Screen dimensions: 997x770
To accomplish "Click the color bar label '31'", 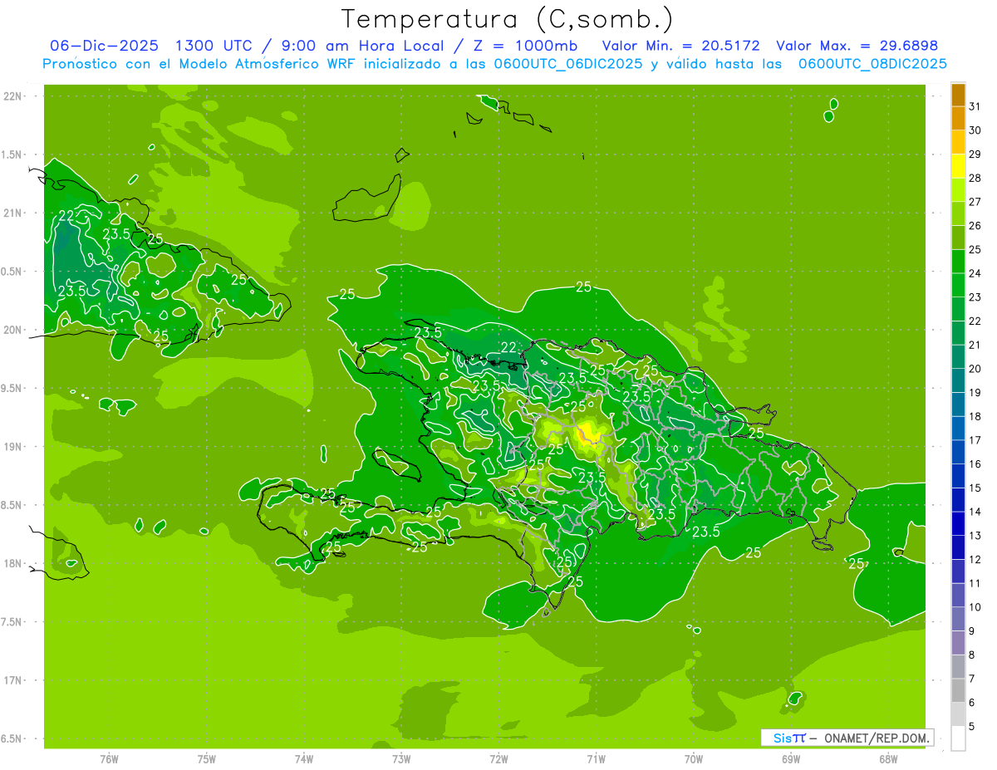I will (x=975, y=106).
